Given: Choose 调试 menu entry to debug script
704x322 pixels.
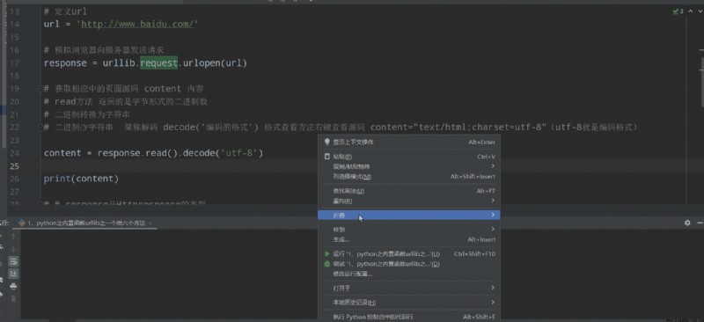Looking at the screenshot, I should (x=409, y=264).
